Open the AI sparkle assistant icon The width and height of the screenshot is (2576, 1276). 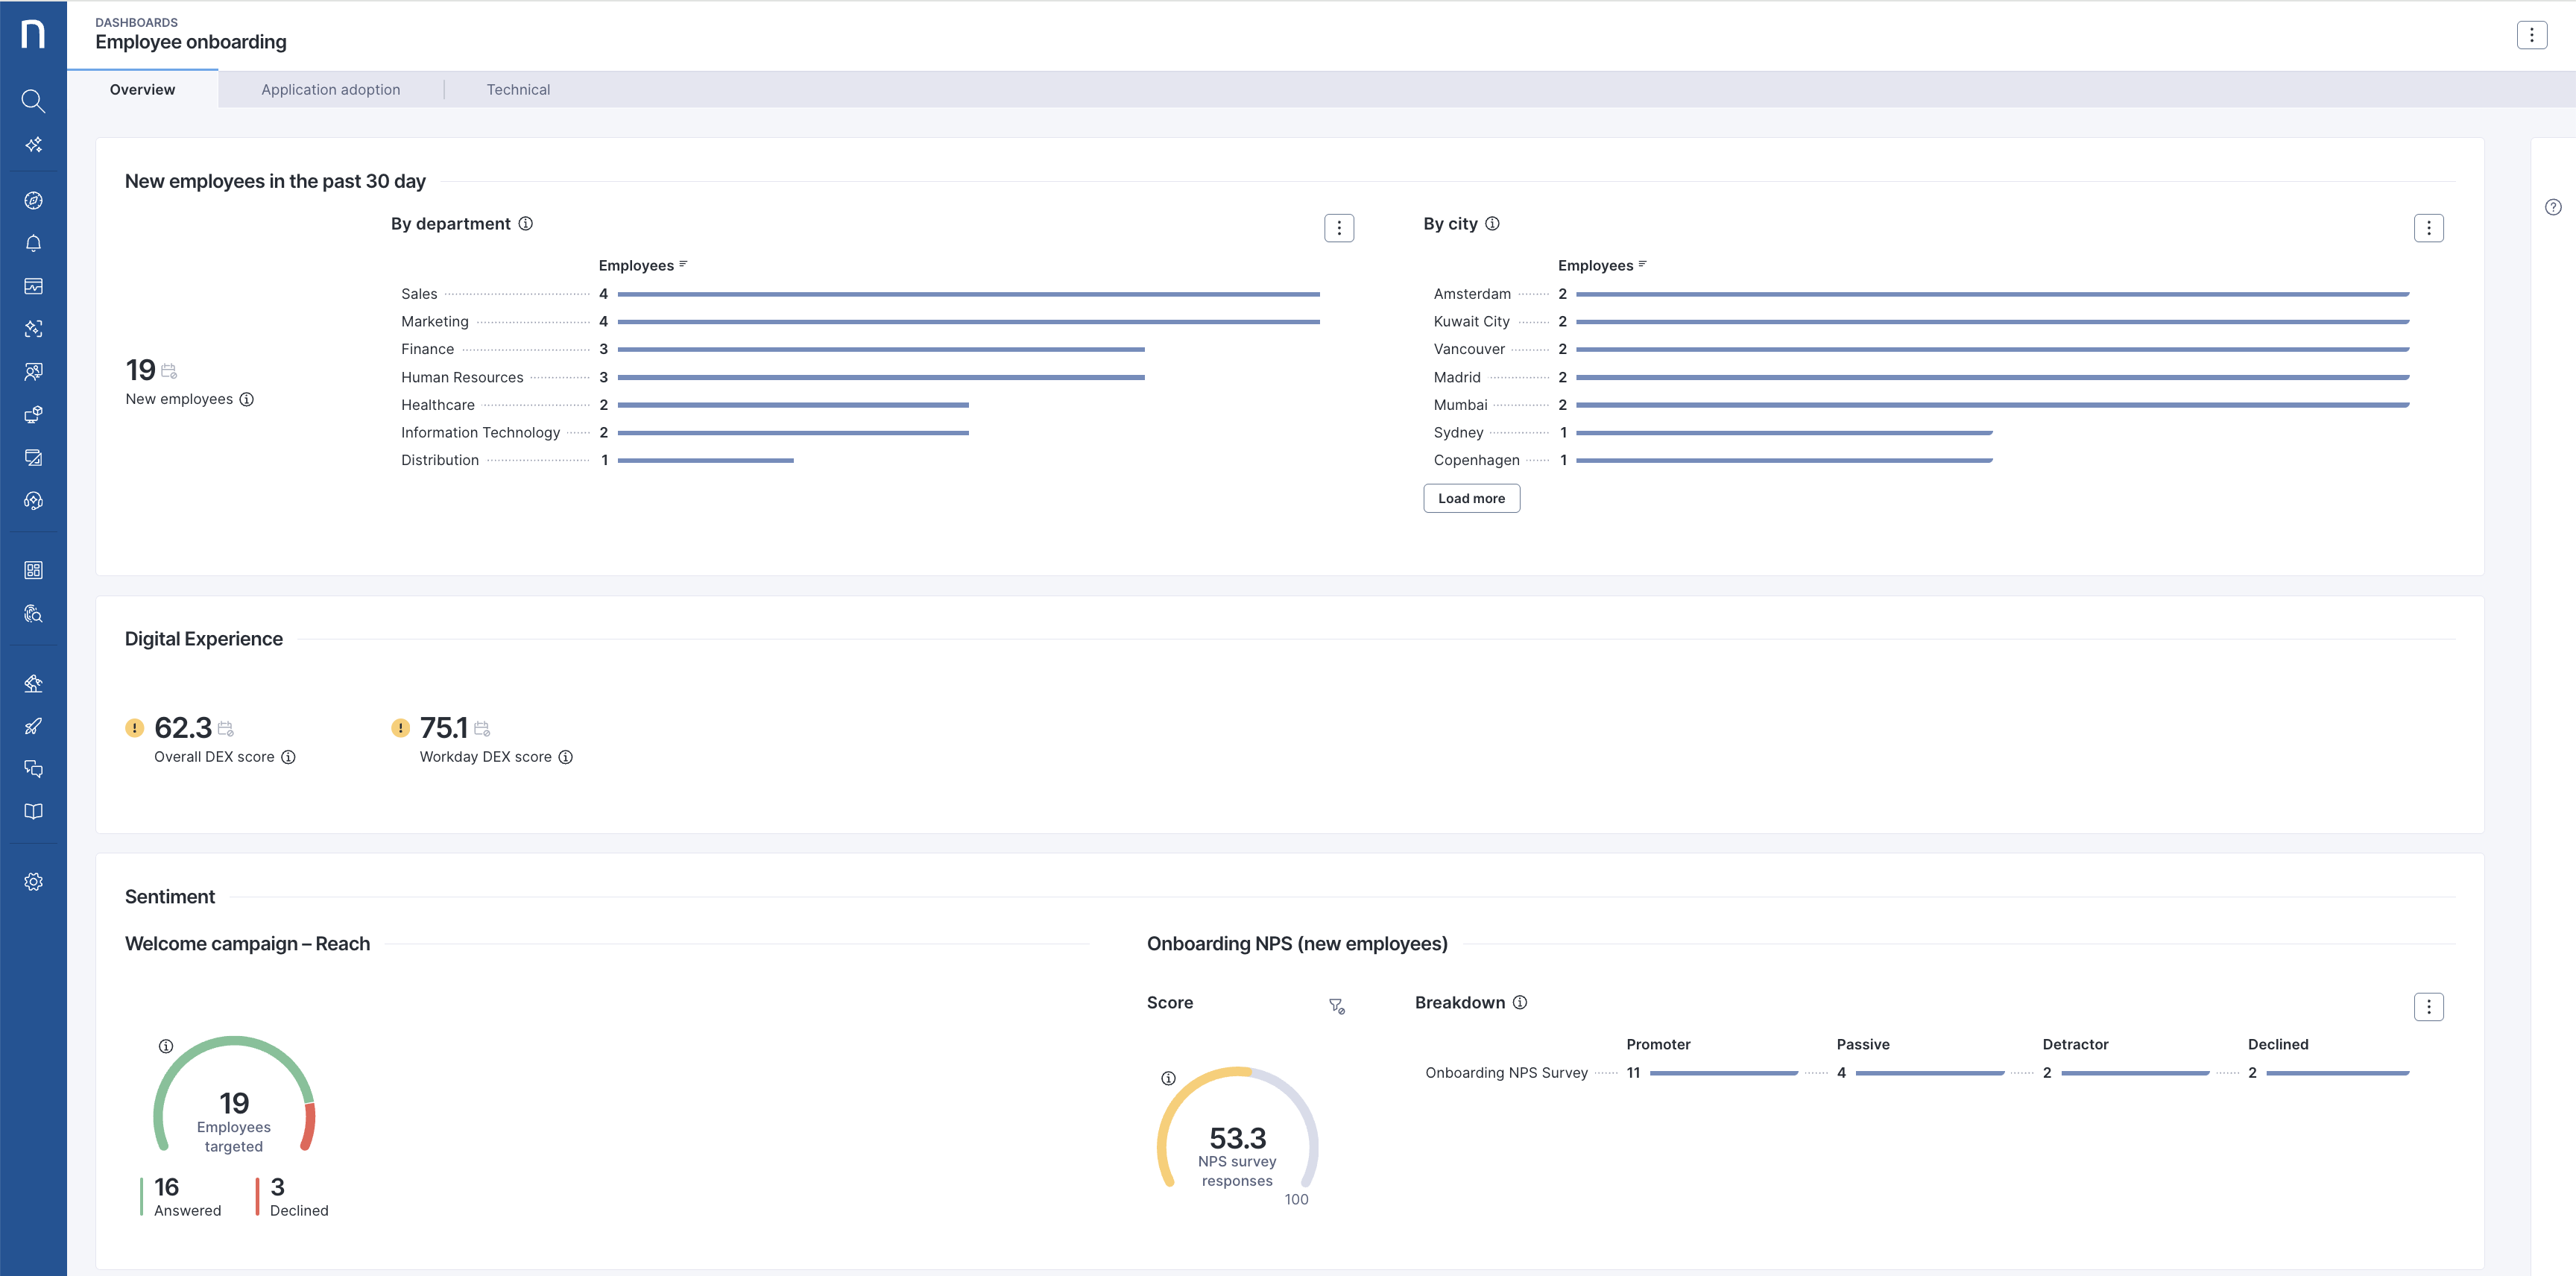pos(33,145)
